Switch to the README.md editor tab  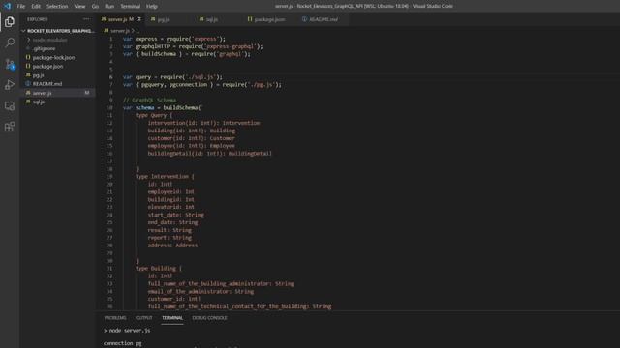click(324, 19)
